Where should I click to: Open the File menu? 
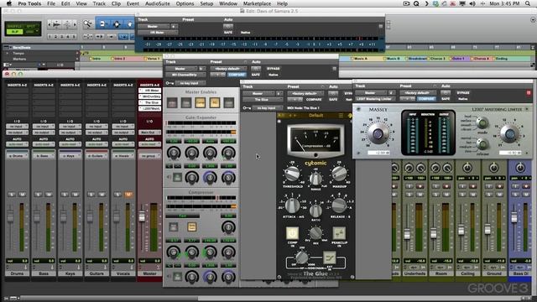(51, 3)
